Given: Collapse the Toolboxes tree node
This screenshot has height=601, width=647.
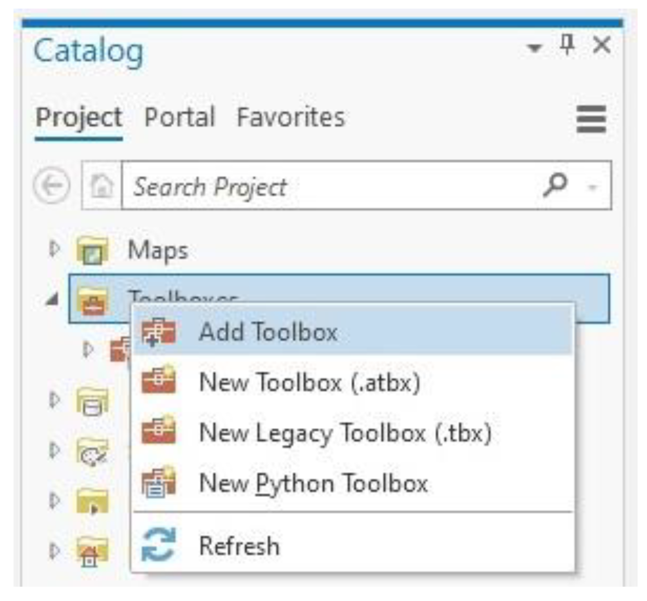Looking at the screenshot, I should click(x=53, y=300).
